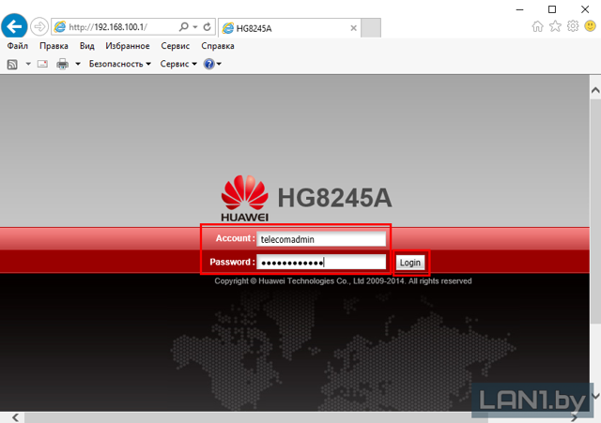601x423 pixels.
Task: Click the Read mail icon
Action: [42, 64]
